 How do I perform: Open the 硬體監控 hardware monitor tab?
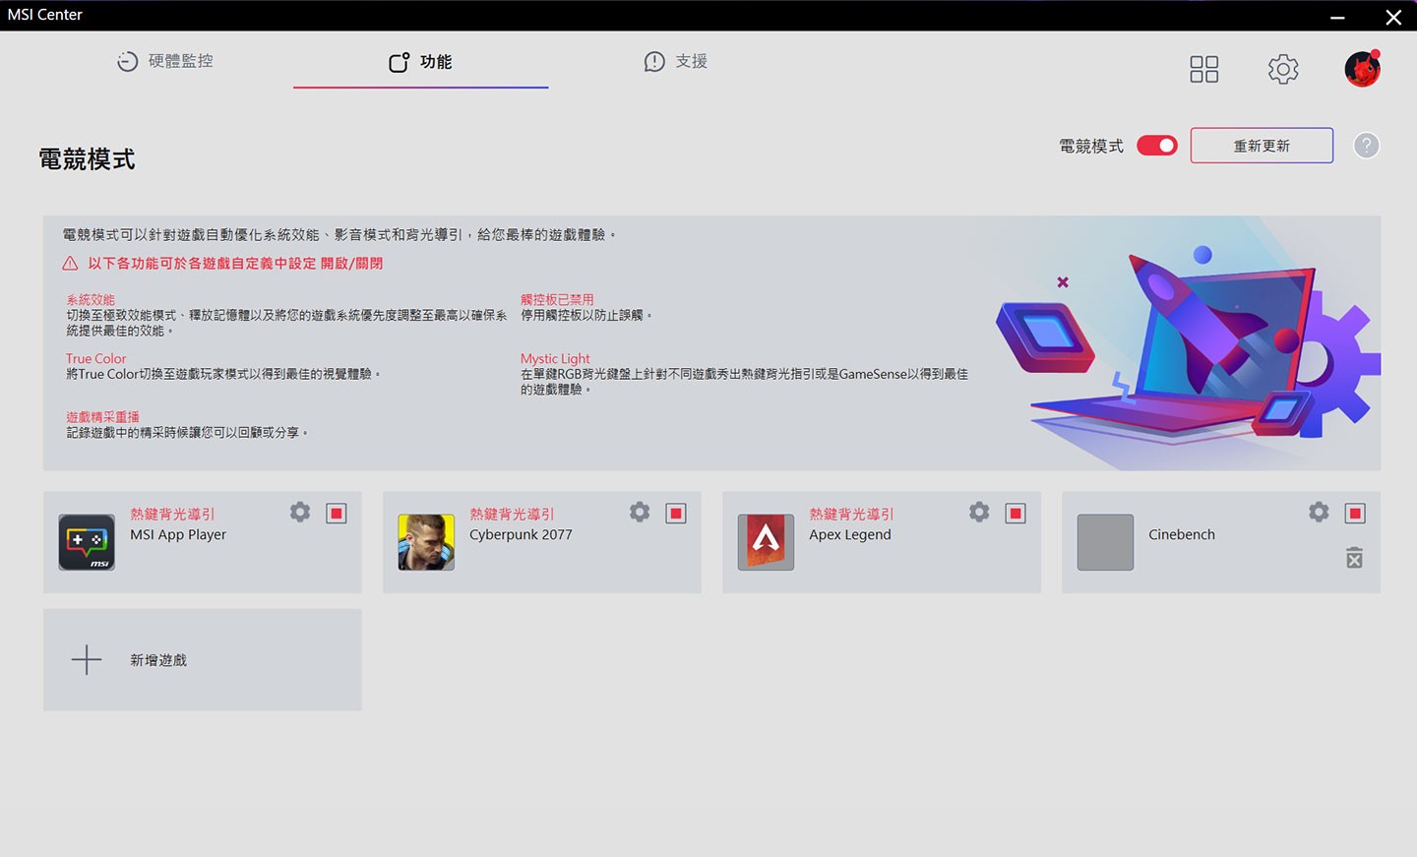pyautogui.click(x=165, y=61)
